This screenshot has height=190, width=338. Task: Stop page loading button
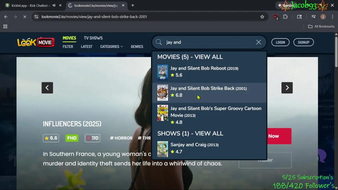pos(25,17)
